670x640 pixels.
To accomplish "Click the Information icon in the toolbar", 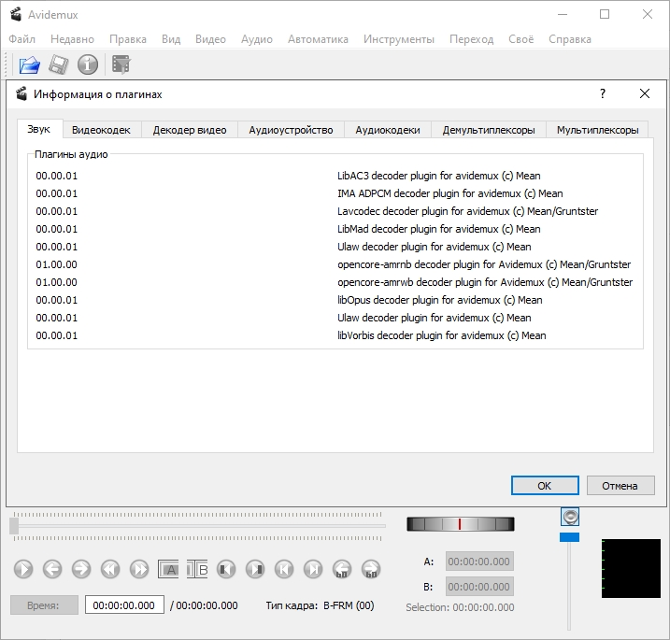I will coord(88,64).
